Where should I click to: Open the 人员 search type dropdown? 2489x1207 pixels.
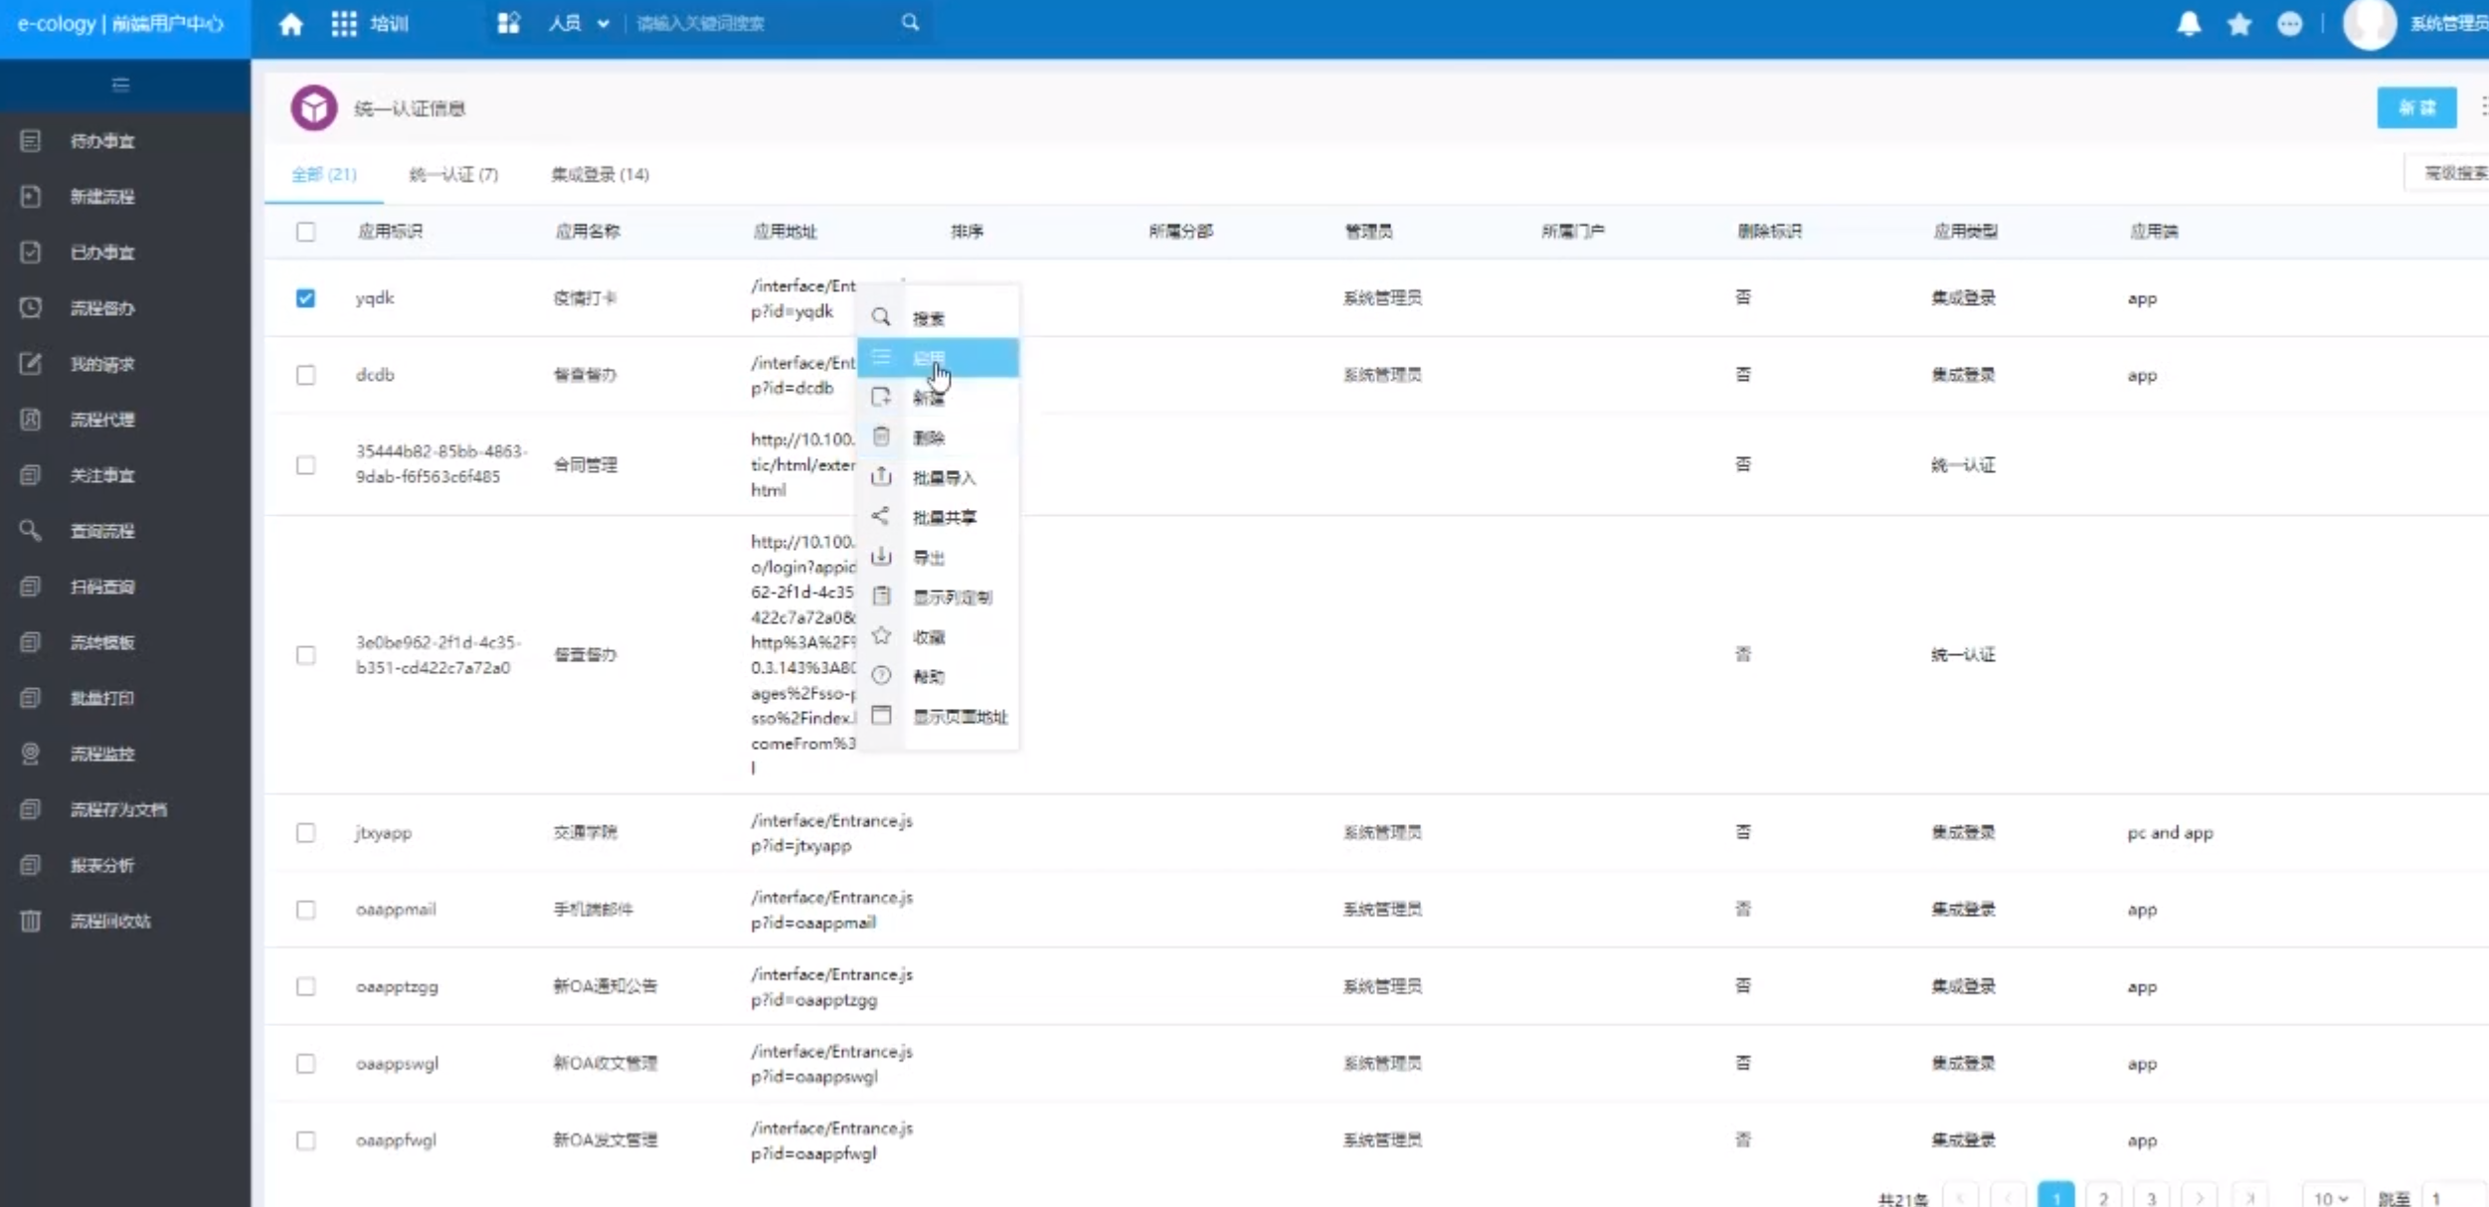pos(579,23)
